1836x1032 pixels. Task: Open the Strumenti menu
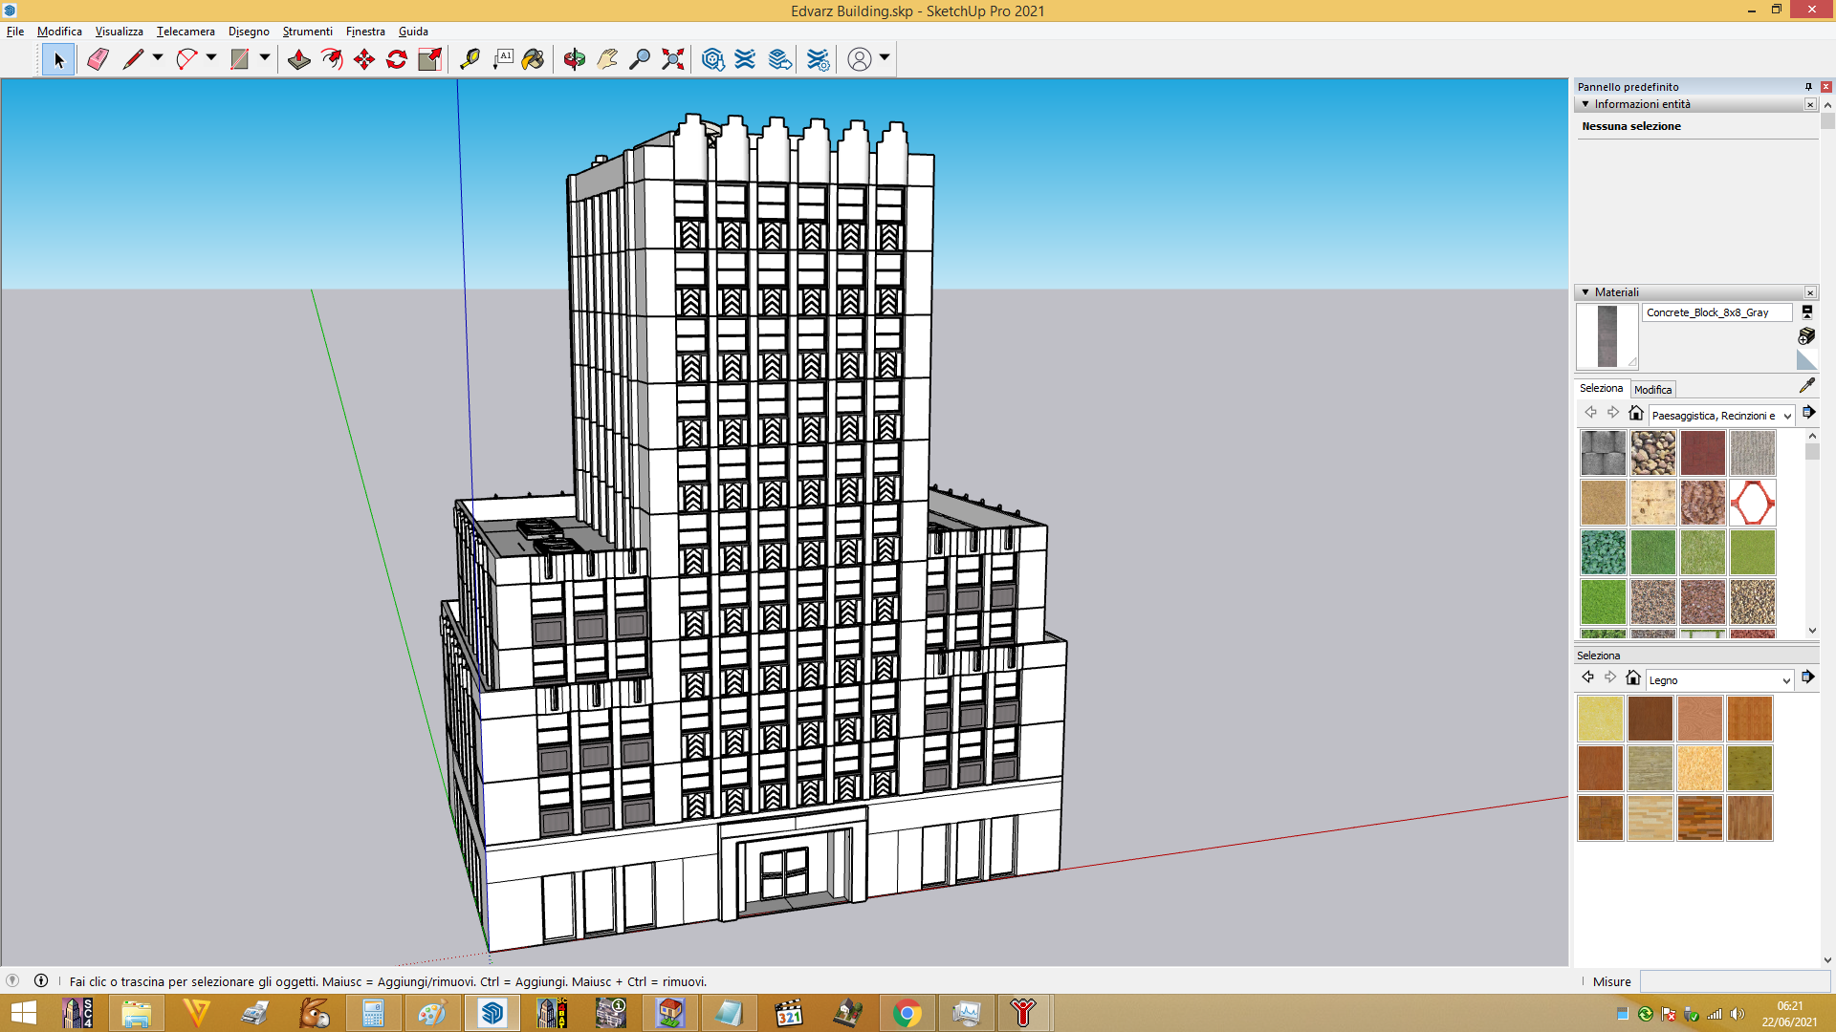click(x=307, y=32)
